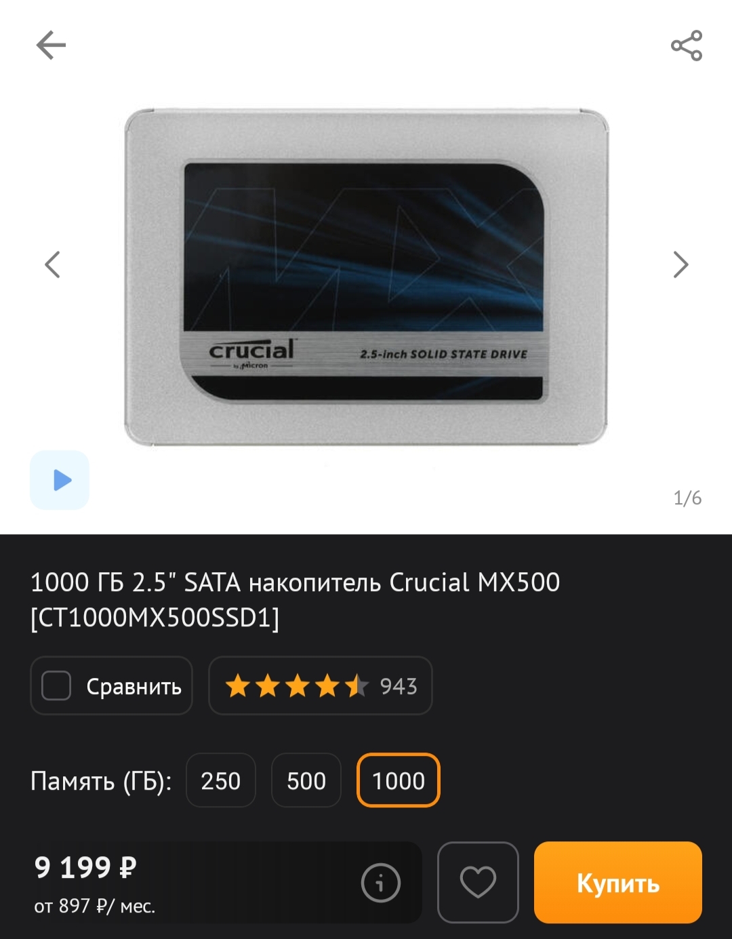Open the 943 reviews count
The image size is (732, 939).
click(399, 686)
